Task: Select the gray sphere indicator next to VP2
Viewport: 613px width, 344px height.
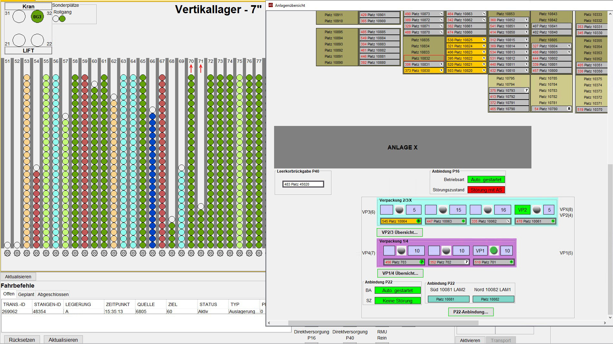Action: [x=536, y=210]
